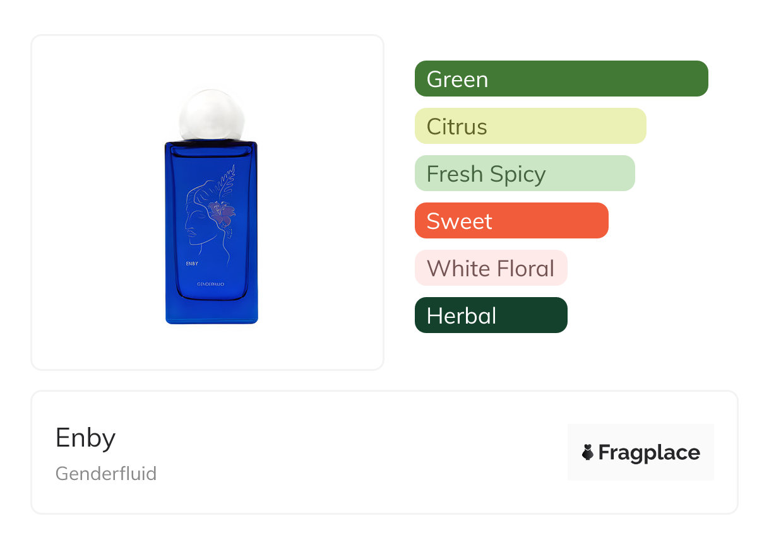The image size is (769, 545).
Task: Choose the Fresh Spicy accord bar
Action: (x=524, y=173)
